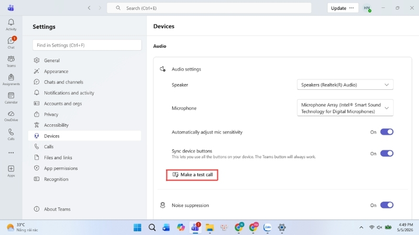Click the Search (Ctrl+E) box
419x235 pixels.
[209, 8]
